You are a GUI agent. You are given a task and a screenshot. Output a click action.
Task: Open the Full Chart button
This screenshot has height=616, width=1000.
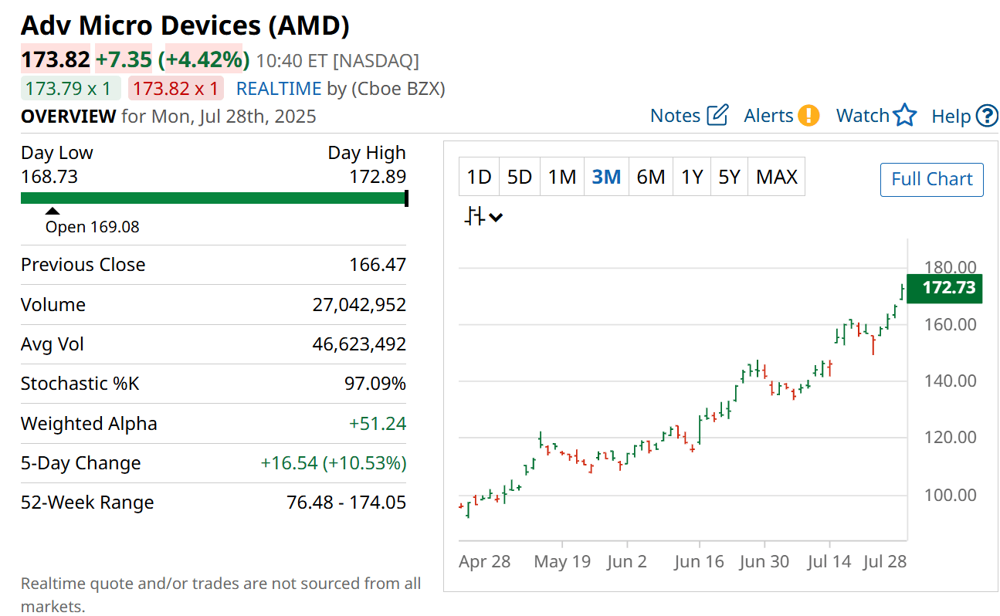932,179
